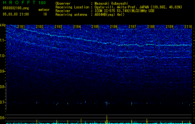Click the kHz axis unit label

[x=3, y=25]
